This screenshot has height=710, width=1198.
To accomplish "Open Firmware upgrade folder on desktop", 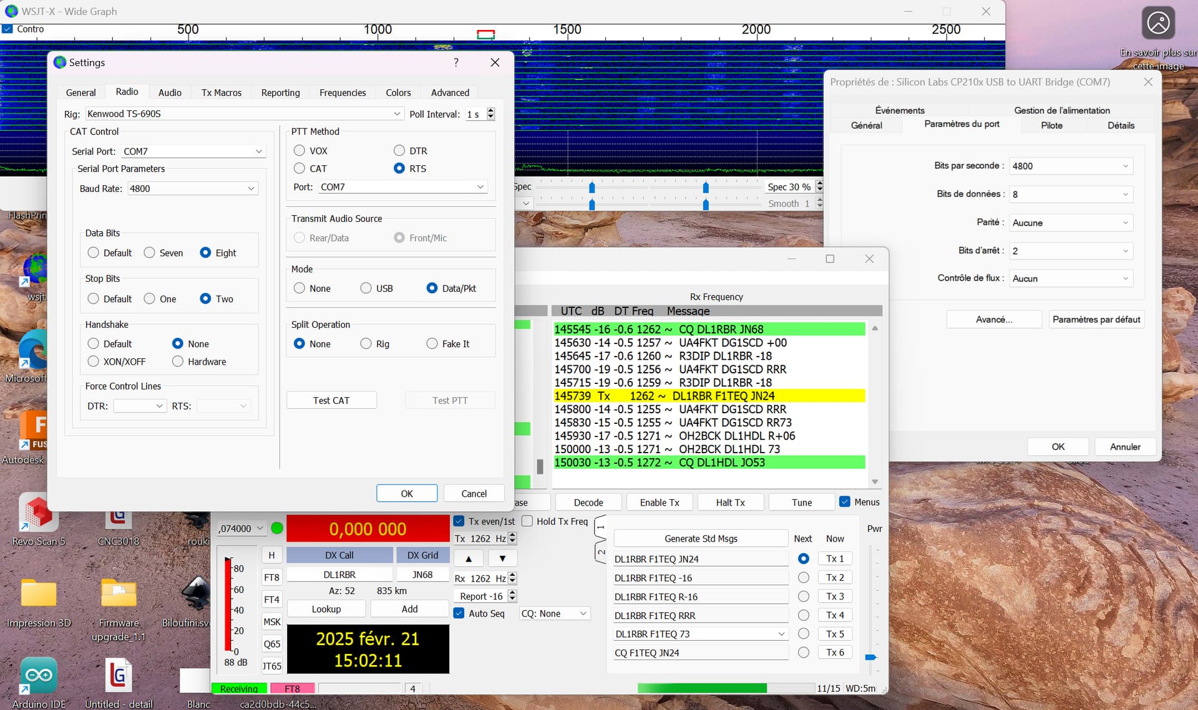I will click(x=118, y=608).
